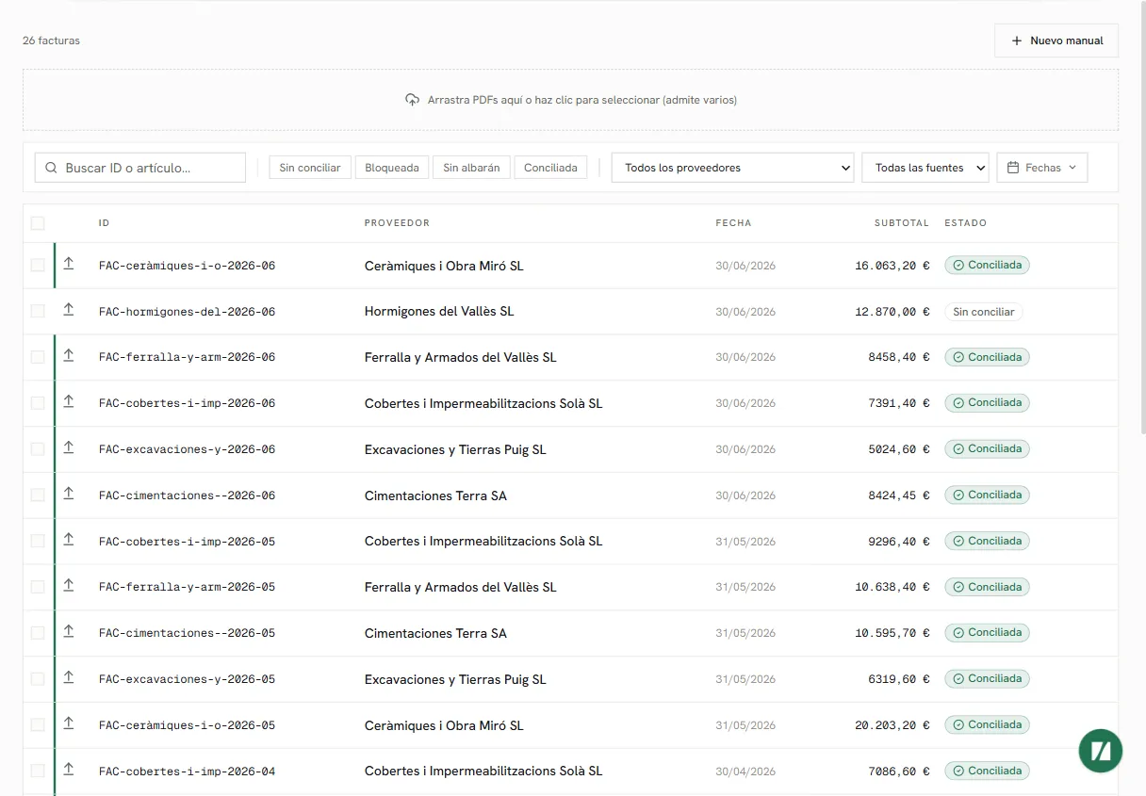Check the box for FAC-hormigones-del-2026-06

point(38,311)
